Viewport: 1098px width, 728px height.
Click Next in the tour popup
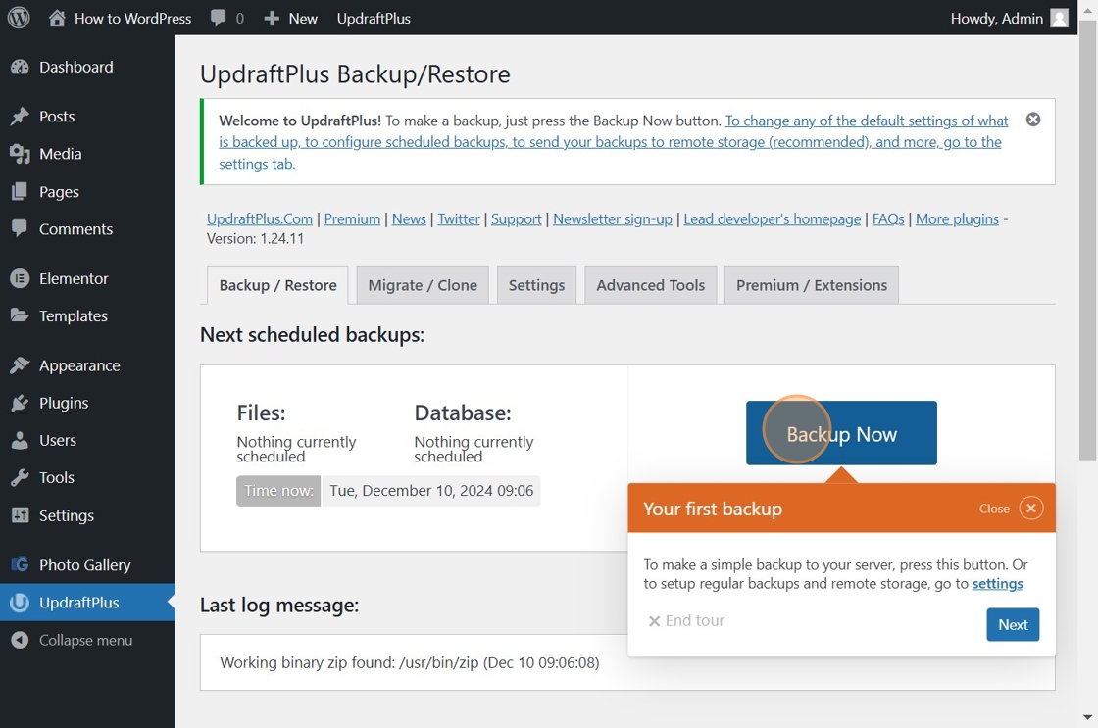point(1013,624)
